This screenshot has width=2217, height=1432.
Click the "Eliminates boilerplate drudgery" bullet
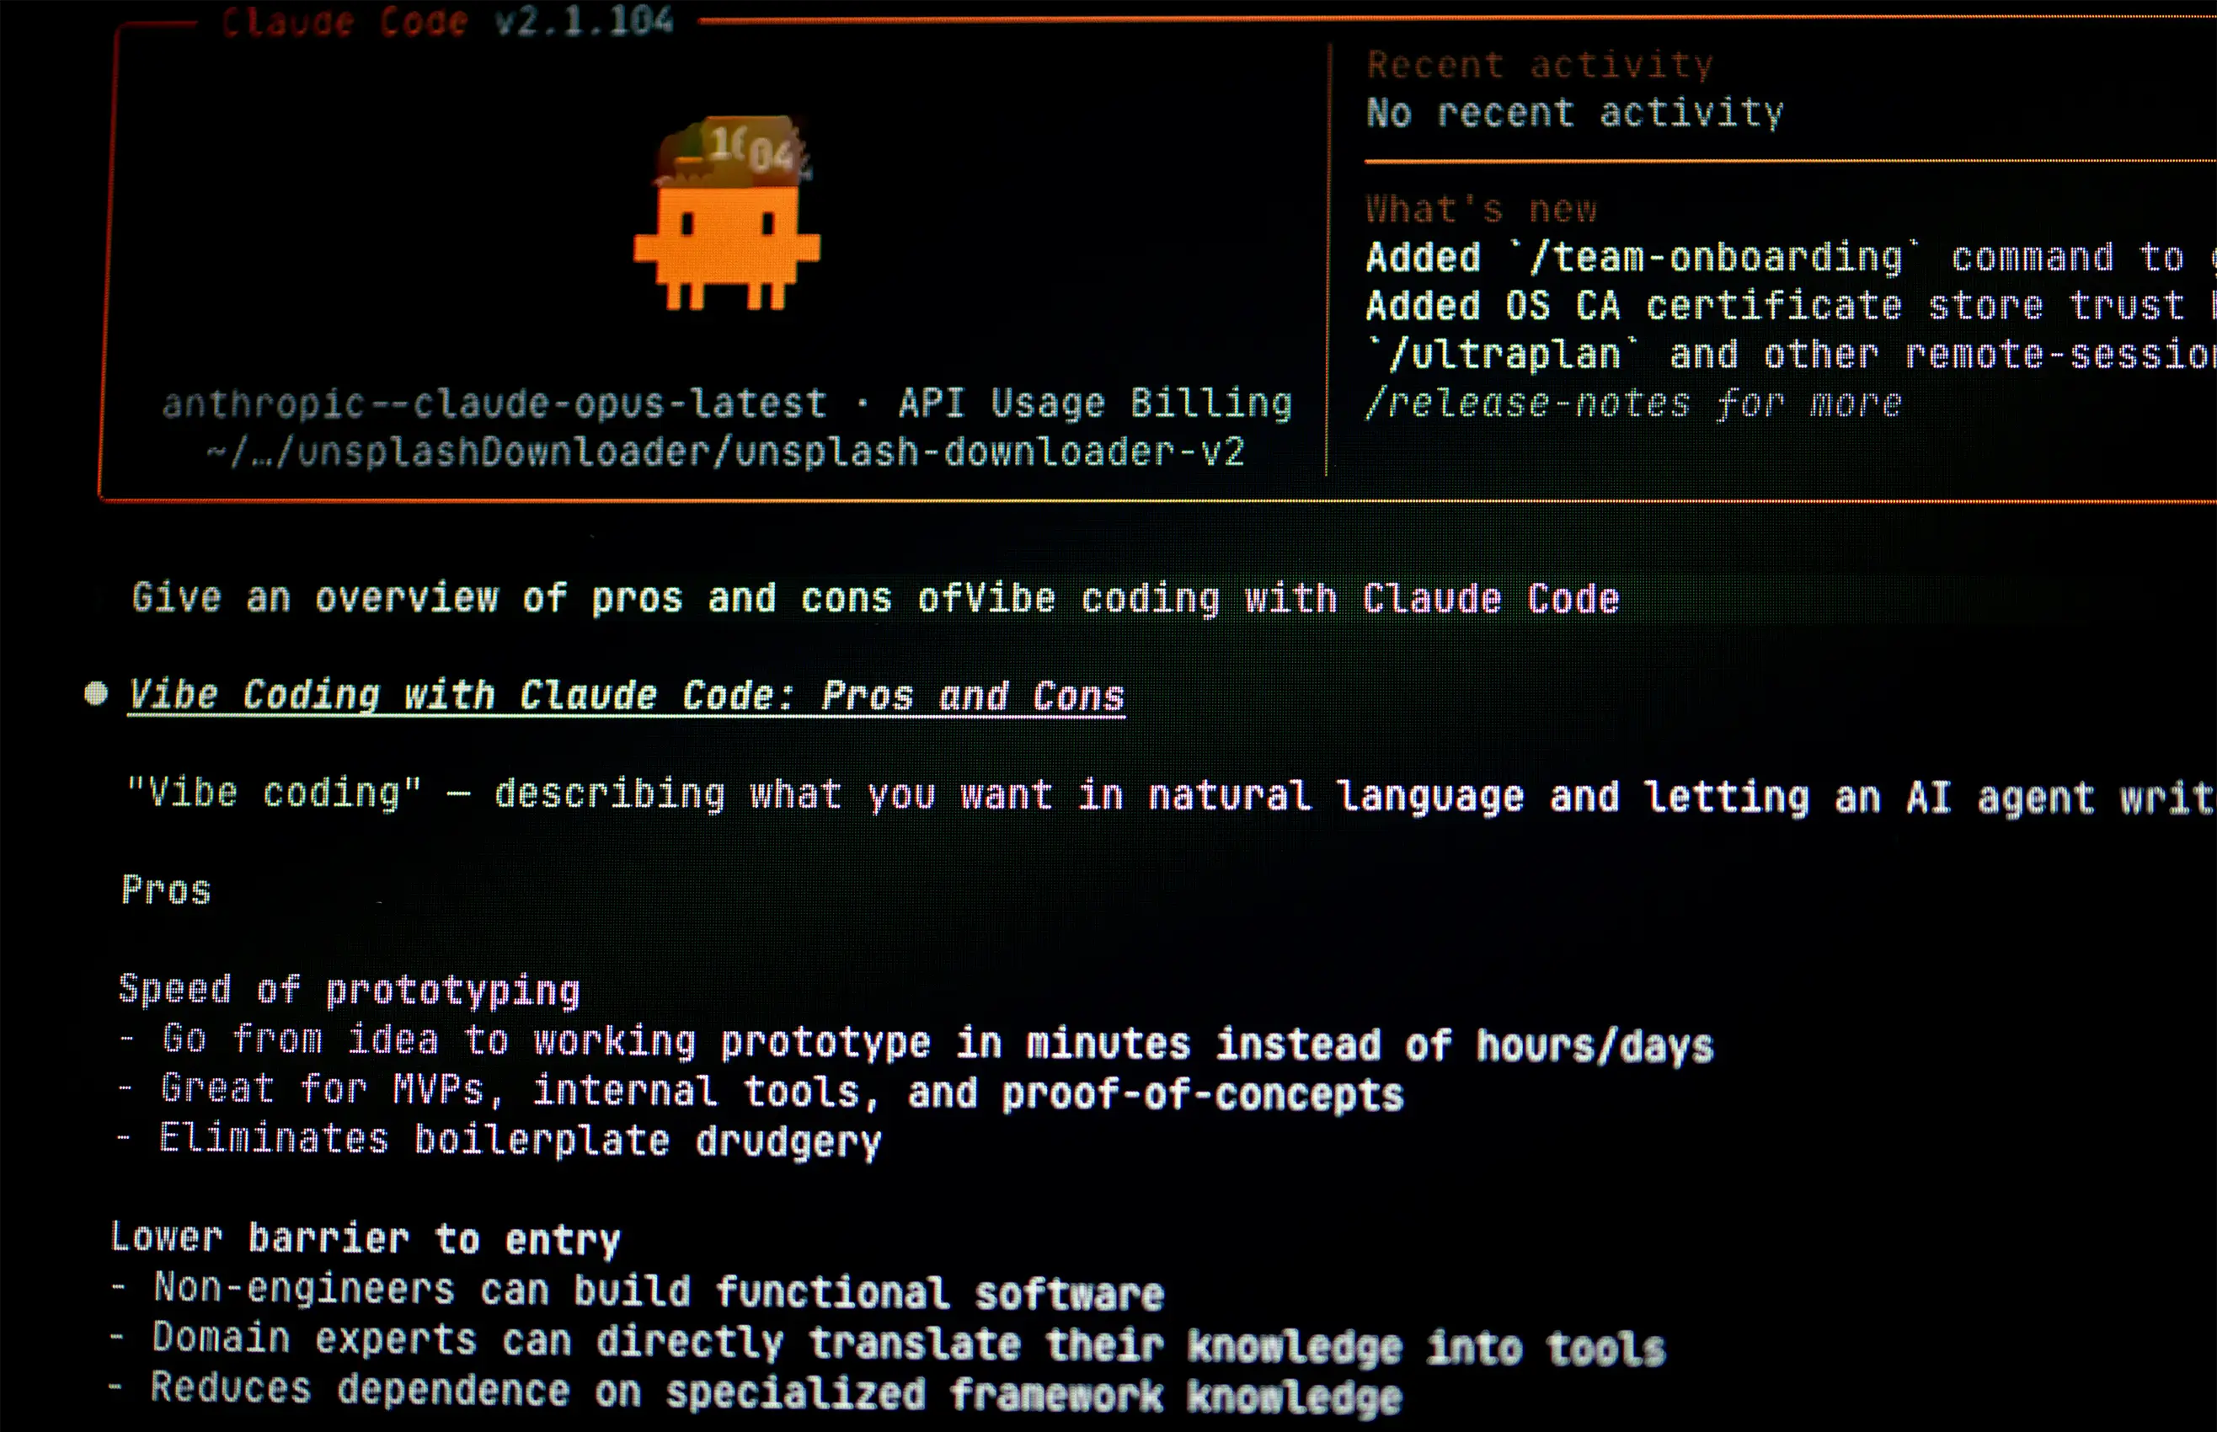click(499, 1139)
